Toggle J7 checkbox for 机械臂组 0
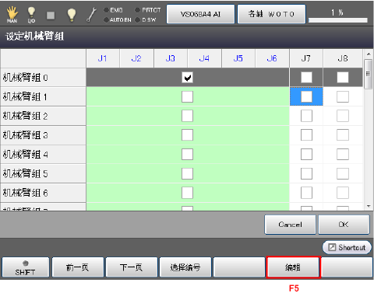 coord(306,77)
